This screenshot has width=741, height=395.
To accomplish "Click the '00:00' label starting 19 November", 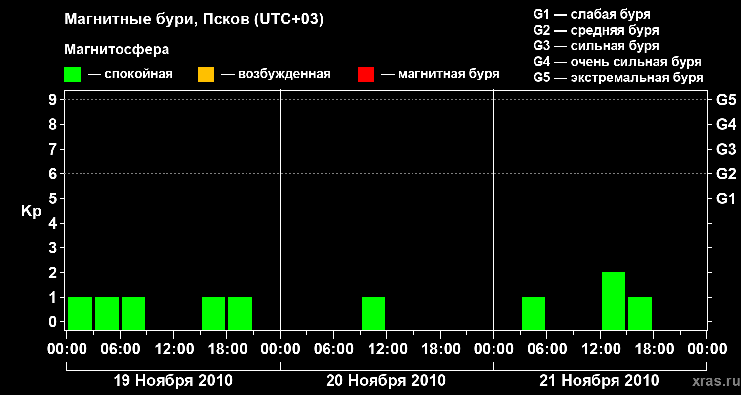I will [67, 349].
